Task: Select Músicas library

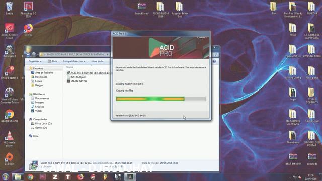Action: point(38,107)
